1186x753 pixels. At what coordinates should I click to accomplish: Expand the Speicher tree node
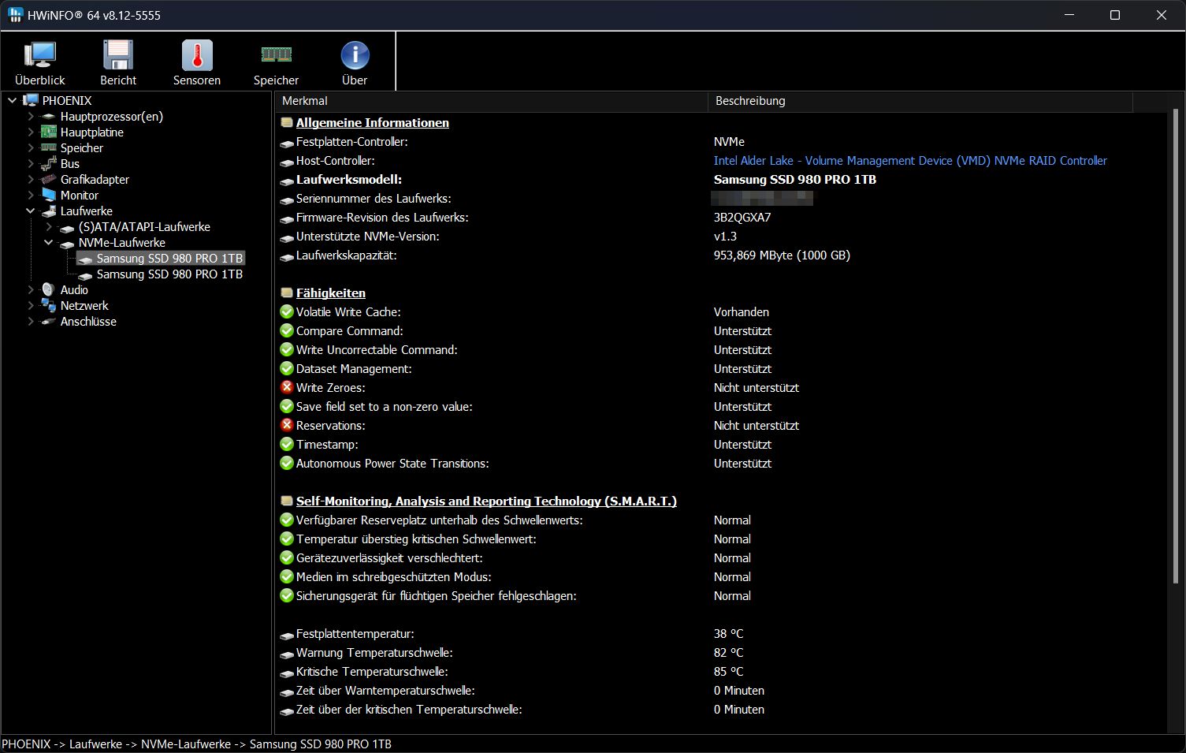pos(31,147)
